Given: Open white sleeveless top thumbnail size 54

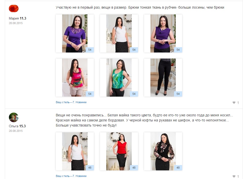Looking at the screenshot, I should coord(119,33).
